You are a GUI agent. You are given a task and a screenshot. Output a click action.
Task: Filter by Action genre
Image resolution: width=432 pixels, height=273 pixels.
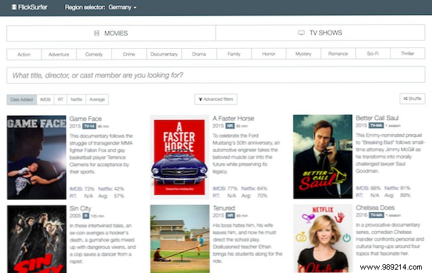point(24,54)
